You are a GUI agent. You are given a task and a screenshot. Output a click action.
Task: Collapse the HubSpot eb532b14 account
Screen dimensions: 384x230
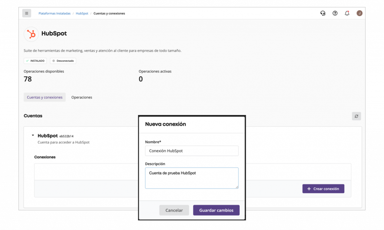[33, 135]
